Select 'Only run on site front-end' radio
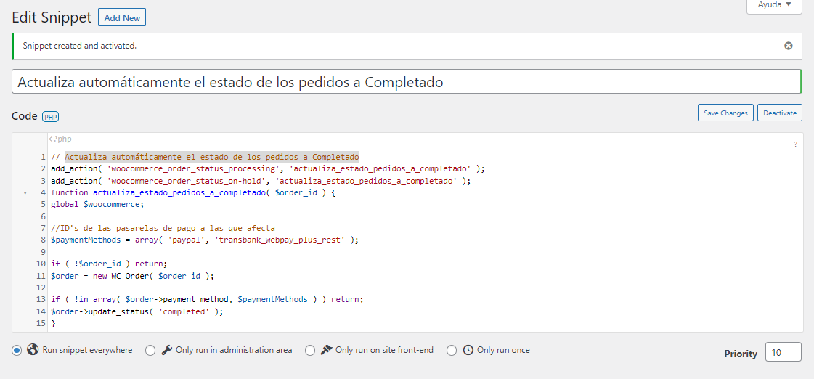 click(310, 351)
